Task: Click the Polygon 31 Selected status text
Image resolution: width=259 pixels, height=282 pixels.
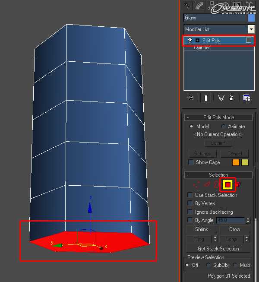Action: (229, 276)
